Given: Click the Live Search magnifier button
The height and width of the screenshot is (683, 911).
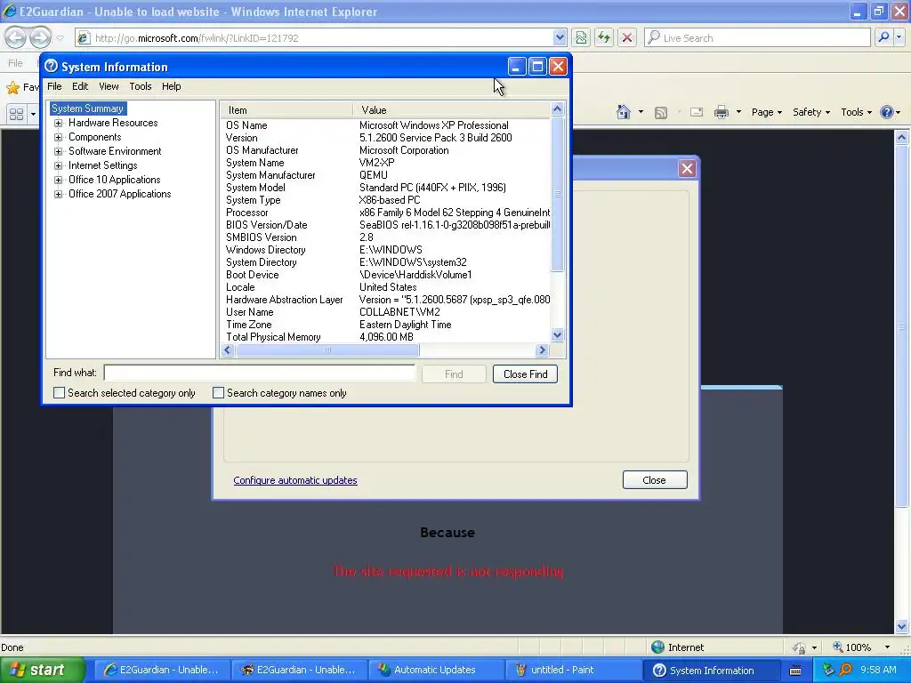Looking at the screenshot, I should coord(883,37).
